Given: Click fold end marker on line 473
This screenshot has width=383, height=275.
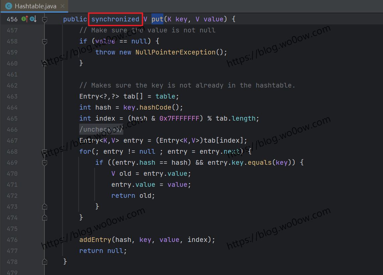Looking at the screenshot, I should [x=44, y=207].
